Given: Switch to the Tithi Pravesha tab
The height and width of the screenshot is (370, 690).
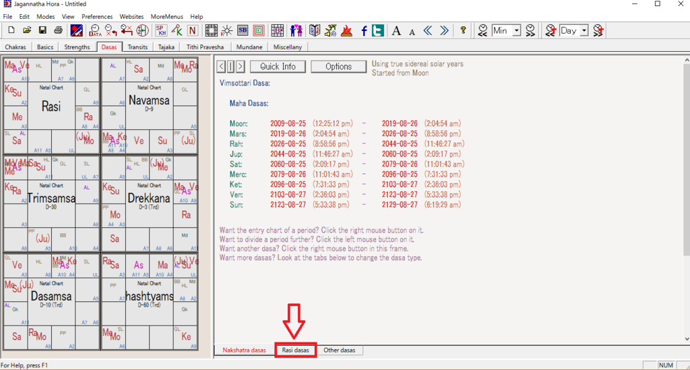Looking at the screenshot, I should (205, 47).
